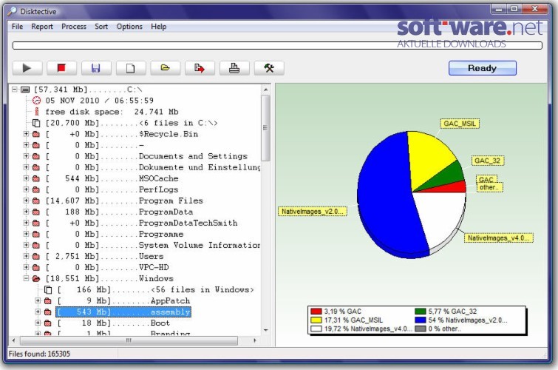Image resolution: width=558 pixels, height=370 pixels.
Task: Print the report using printer icon
Action: click(234, 68)
